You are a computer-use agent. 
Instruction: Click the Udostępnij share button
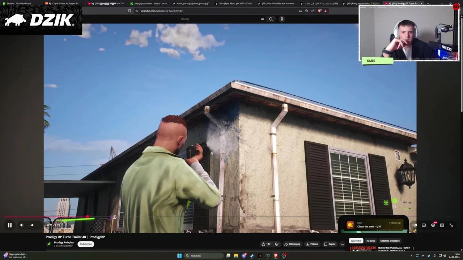[x=292, y=244]
